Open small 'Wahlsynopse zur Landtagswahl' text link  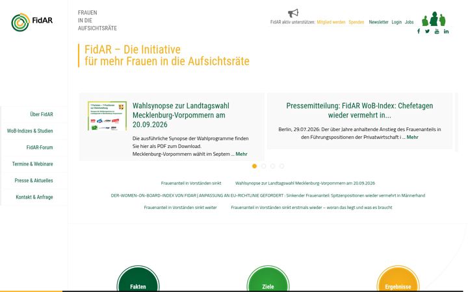[x=305, y=183]
